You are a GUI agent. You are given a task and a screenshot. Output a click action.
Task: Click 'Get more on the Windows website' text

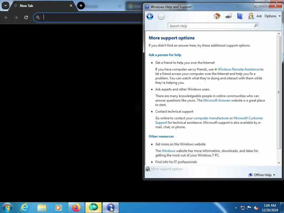(x=180, y=144)
